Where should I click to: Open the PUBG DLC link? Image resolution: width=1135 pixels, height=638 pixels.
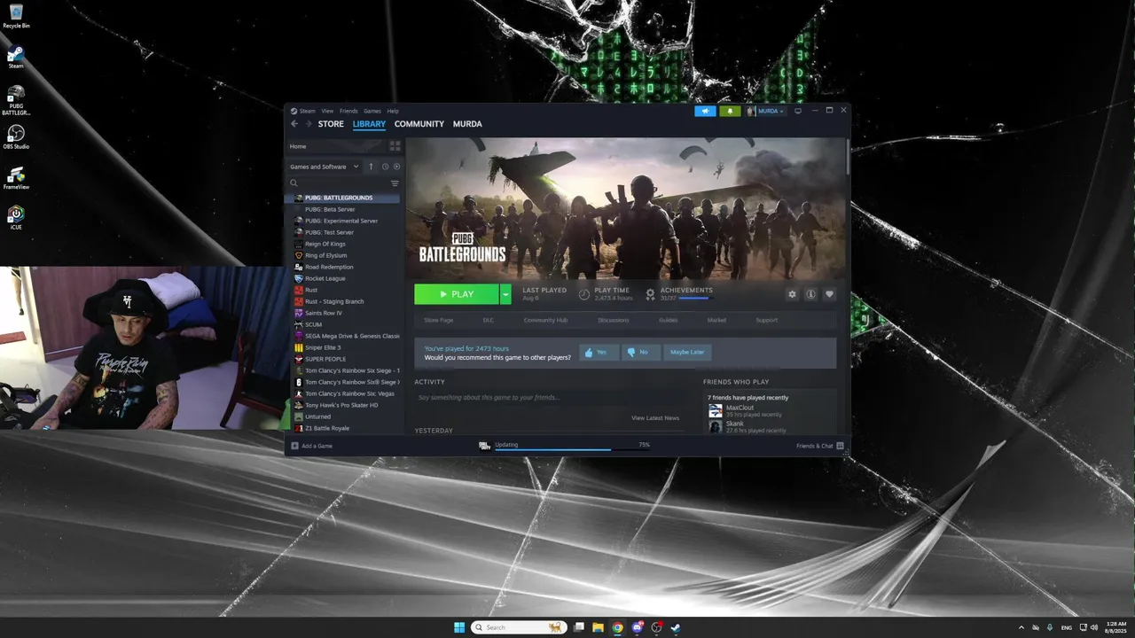click(488, 320)
